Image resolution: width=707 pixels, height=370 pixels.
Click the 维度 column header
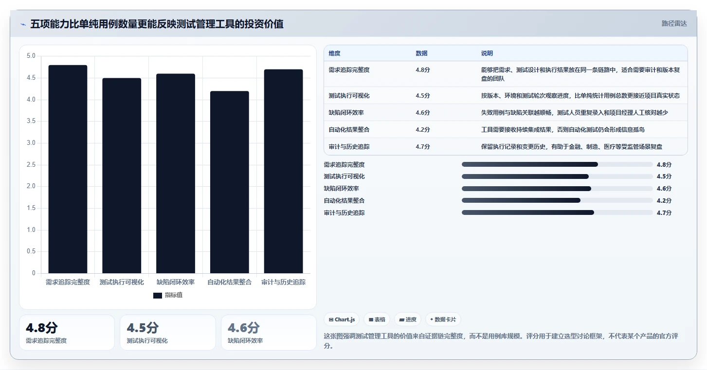tap(335, 53)
